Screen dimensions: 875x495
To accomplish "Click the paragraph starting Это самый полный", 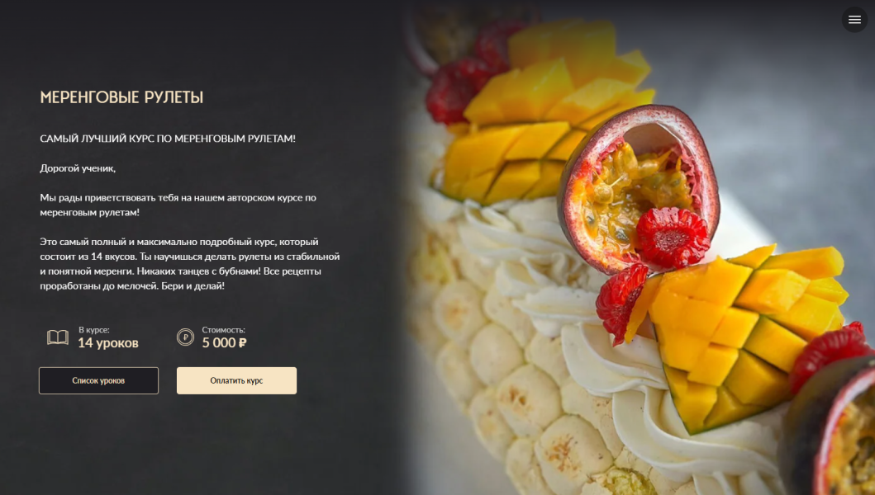I will [x=190, y=264].
